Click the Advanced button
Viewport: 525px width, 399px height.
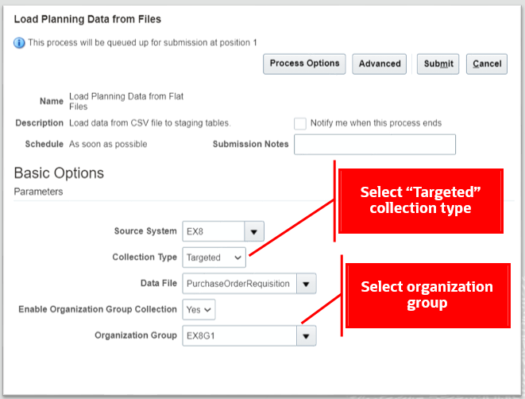click(x=380, y=64)
